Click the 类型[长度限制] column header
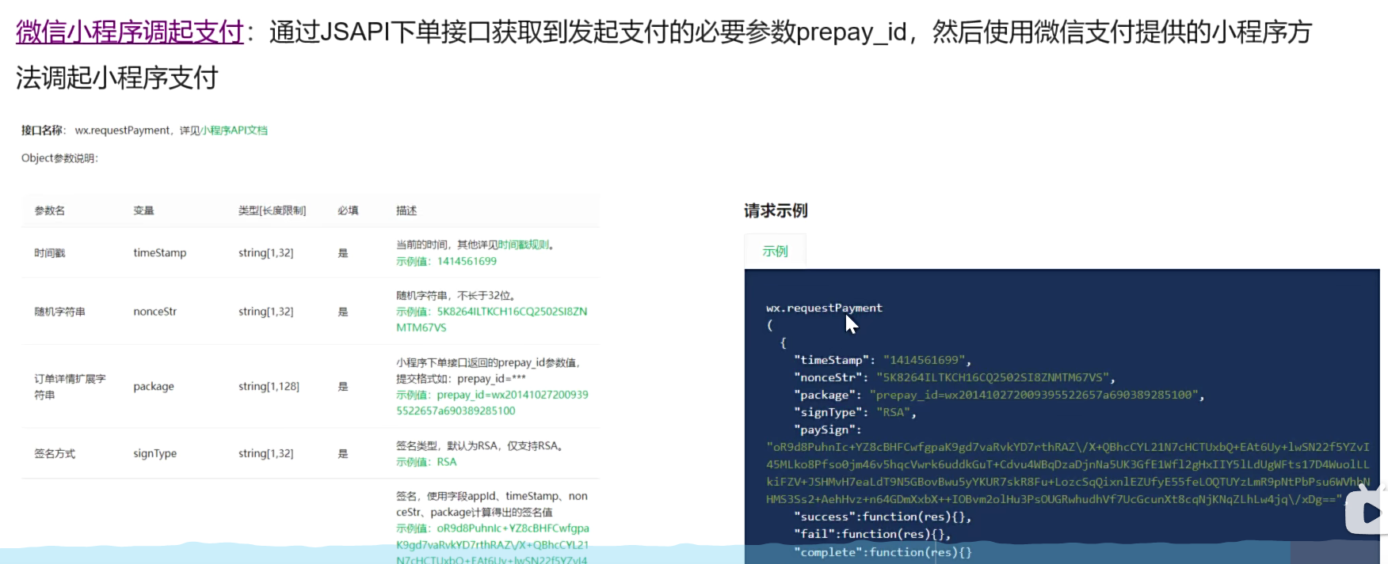This screenshot has width=1388, height=564. [x=272, y=210]
